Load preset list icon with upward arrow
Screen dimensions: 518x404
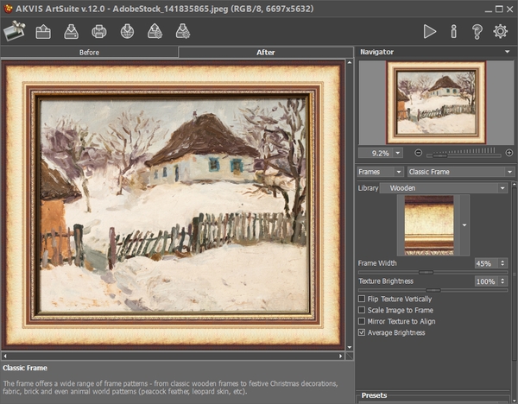click(x=155, y=32)
